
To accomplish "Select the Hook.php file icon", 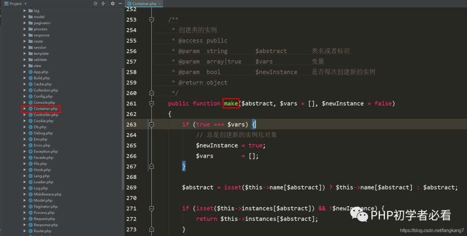I will pyautogui.click(x=30, y=169).
